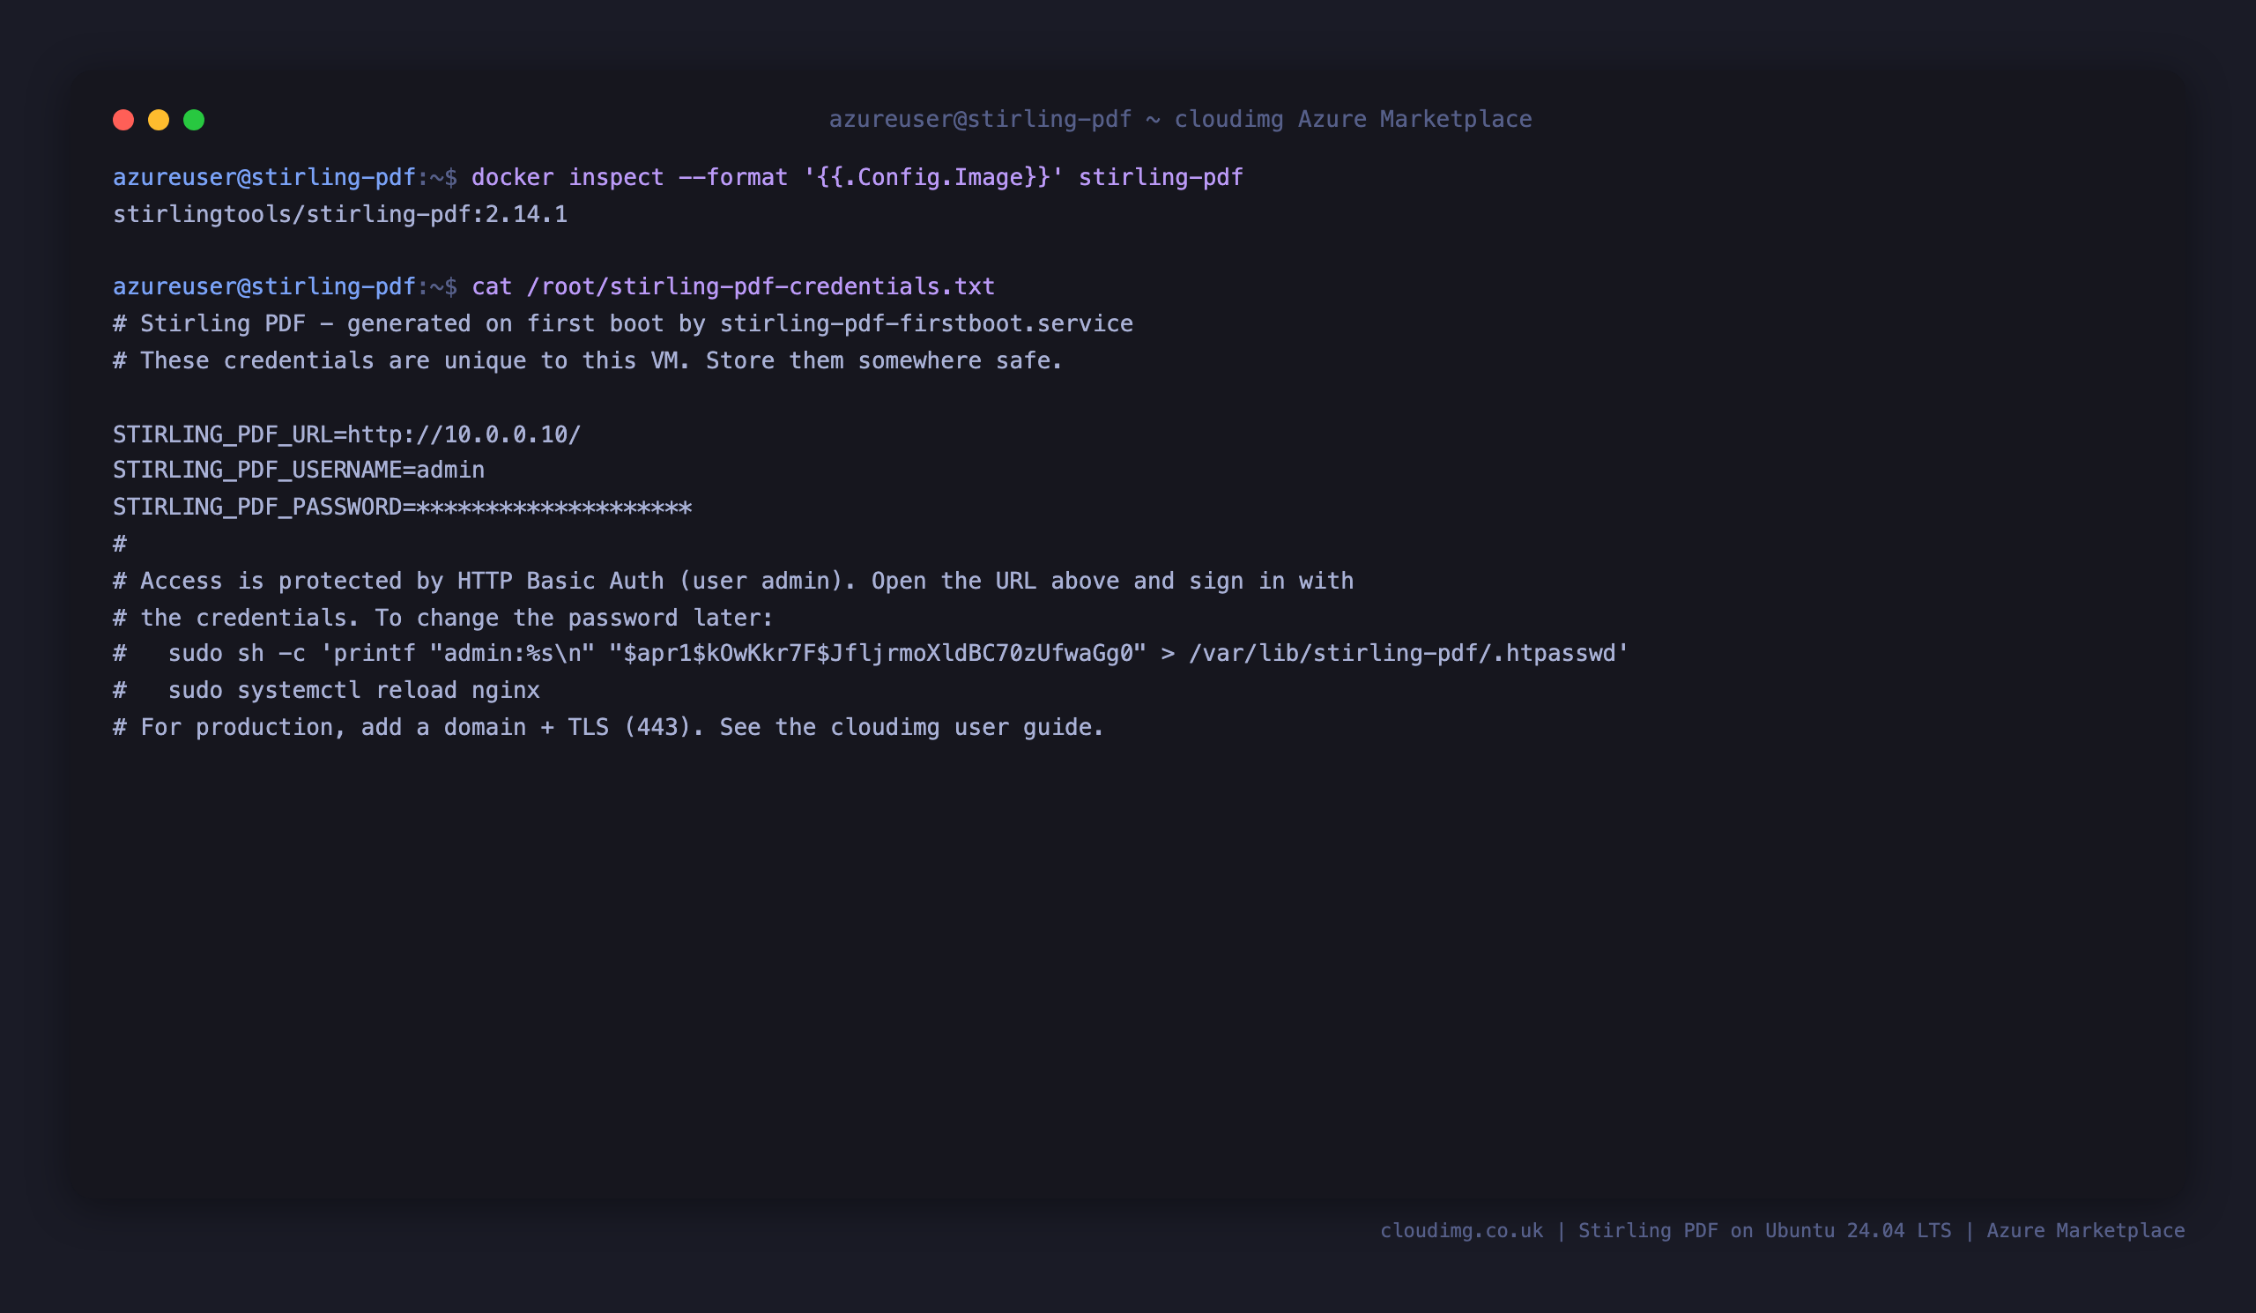The width and height of the screenshot is (2256, 1313).
Task: Click footer text 'cloudimg.co.uk | Stirling PDF on Ubuntu 24.04 LTS'
Action: click(x=1666, y=1231)
